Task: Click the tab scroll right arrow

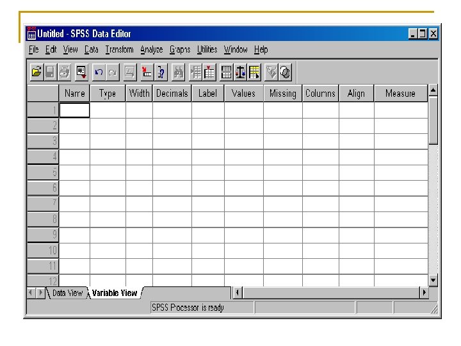Action: tap(40, 293)
